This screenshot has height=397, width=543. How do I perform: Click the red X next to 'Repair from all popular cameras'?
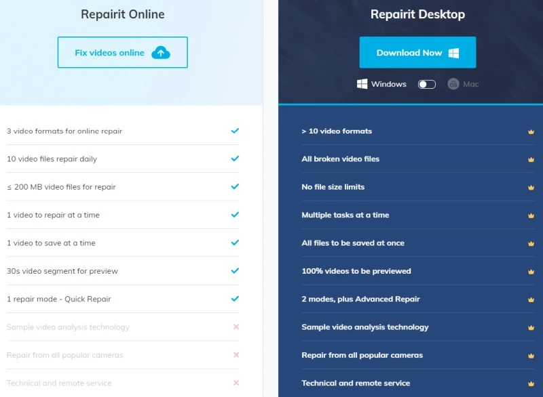click(236, 354)
